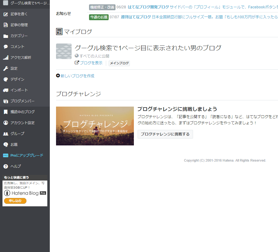This screenshot has height=252, width=278.
Task: Click the ブログを表示 link
Action: [x=91, y=63]
